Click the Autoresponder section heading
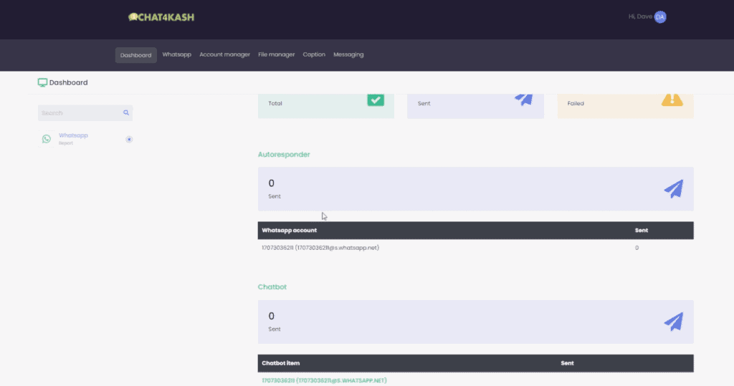Image resolution: width=734 pixels, height=386 pixels. [x=284, y=155]
